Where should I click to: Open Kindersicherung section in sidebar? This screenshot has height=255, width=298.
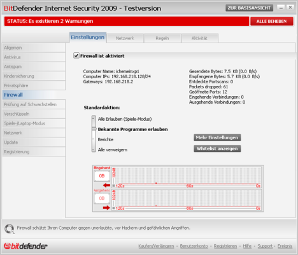point(34,76)
